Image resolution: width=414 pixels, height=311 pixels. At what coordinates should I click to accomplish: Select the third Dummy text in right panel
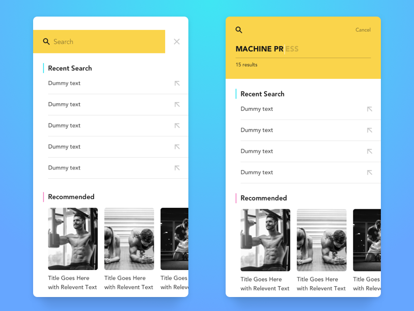click(257, 151)
